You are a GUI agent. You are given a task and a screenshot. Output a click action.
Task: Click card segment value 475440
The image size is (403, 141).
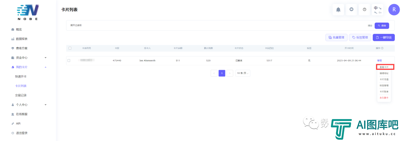click(117, 60)
